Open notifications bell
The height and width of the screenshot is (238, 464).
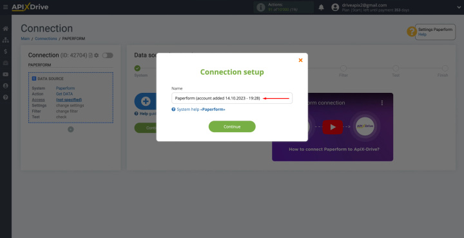[321, 7]
